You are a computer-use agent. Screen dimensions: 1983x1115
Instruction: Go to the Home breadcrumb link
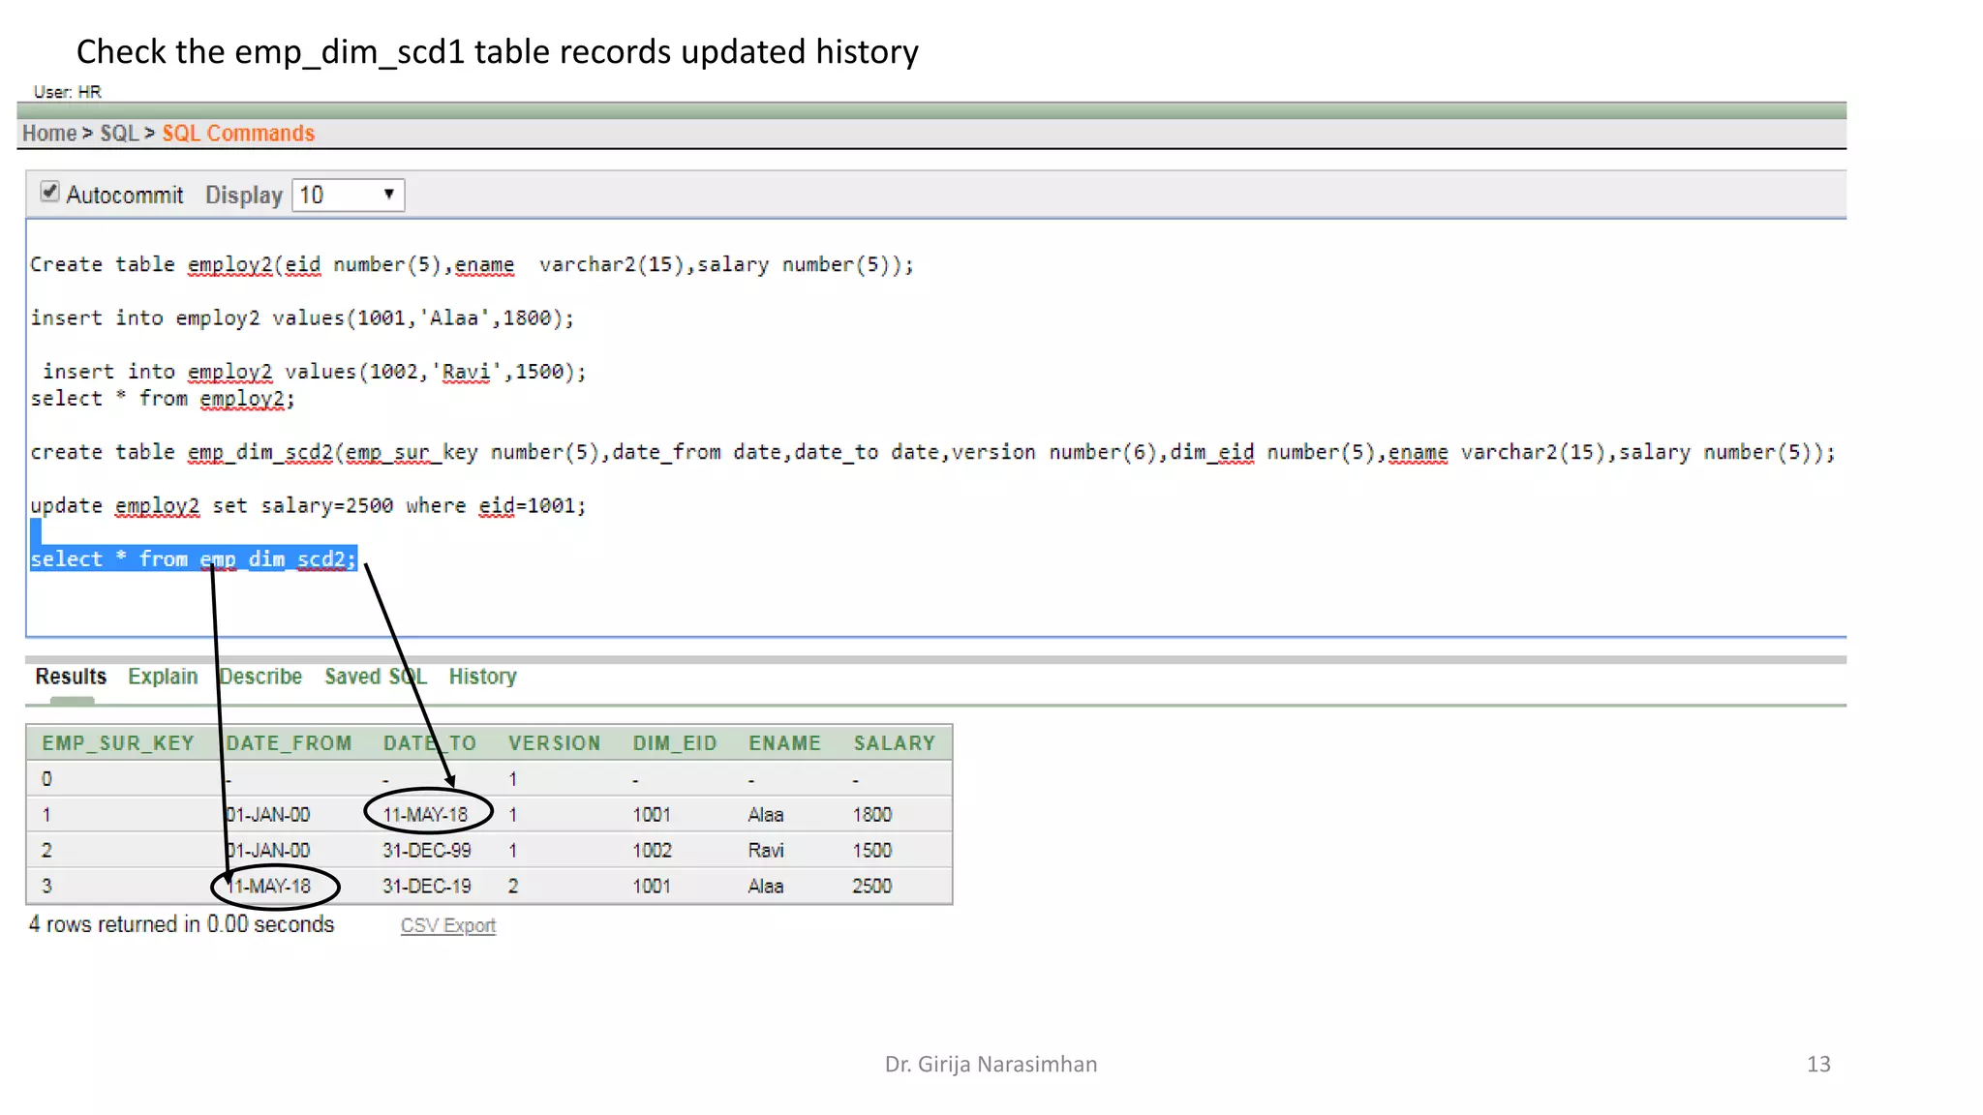(49, 134)
